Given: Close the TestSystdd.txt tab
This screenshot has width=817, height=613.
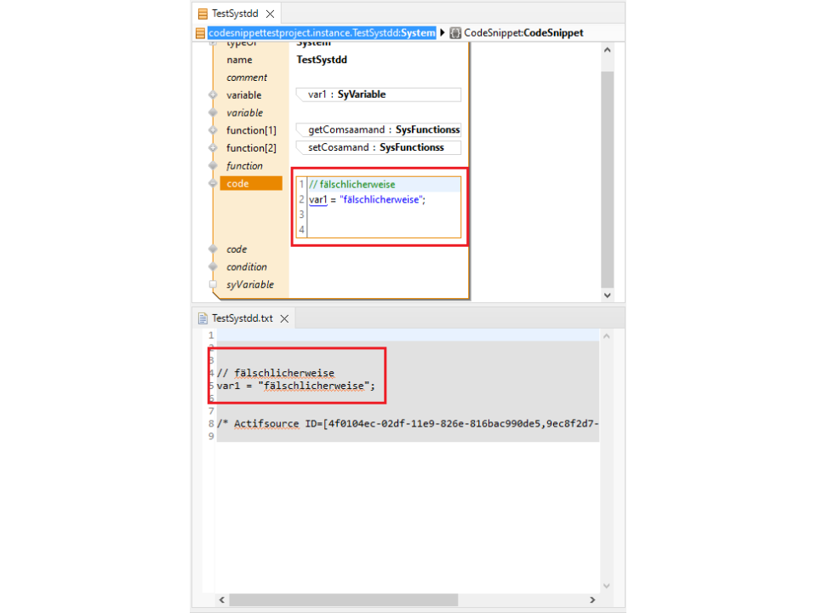Looking at the screenshot, I should (x=284, y=318).
